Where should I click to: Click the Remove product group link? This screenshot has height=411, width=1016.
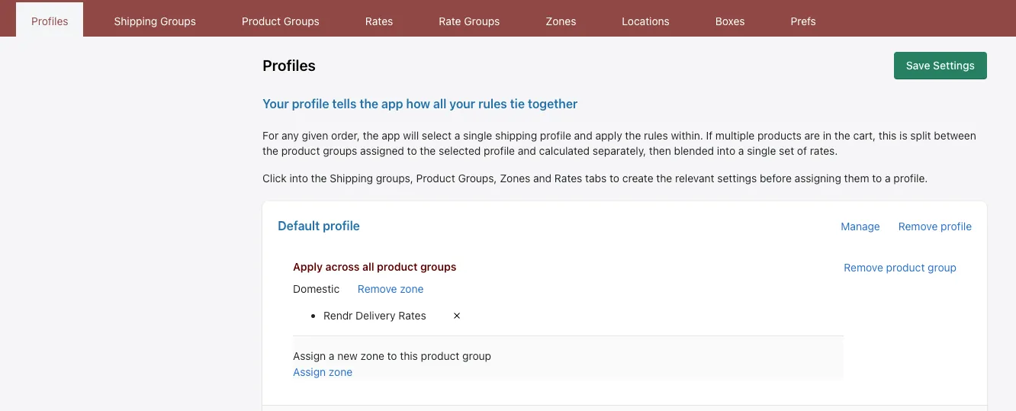coord(900,268)
